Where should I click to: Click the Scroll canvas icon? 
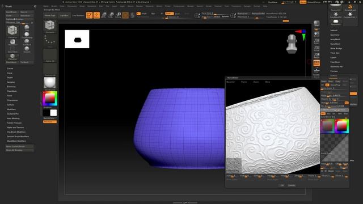coord(316,34)
